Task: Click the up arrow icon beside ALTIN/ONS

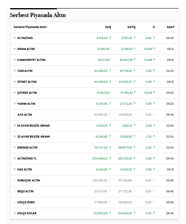Action: pyautogui.click(x=15, y=38)
